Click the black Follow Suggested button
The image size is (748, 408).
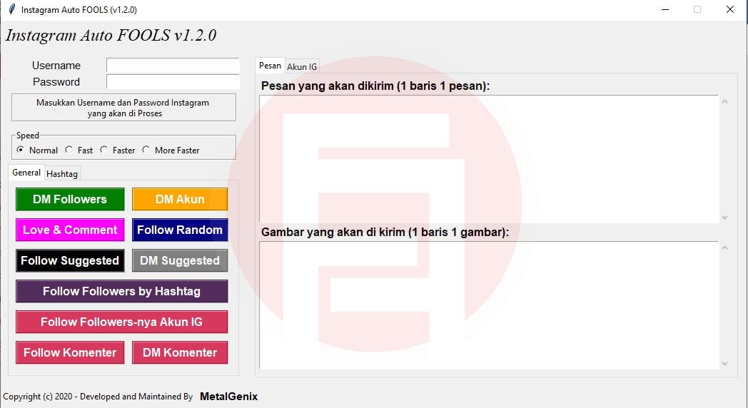(x=70, y=261)
